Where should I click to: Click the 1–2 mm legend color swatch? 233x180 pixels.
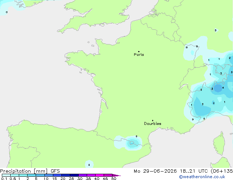[23, 175]
